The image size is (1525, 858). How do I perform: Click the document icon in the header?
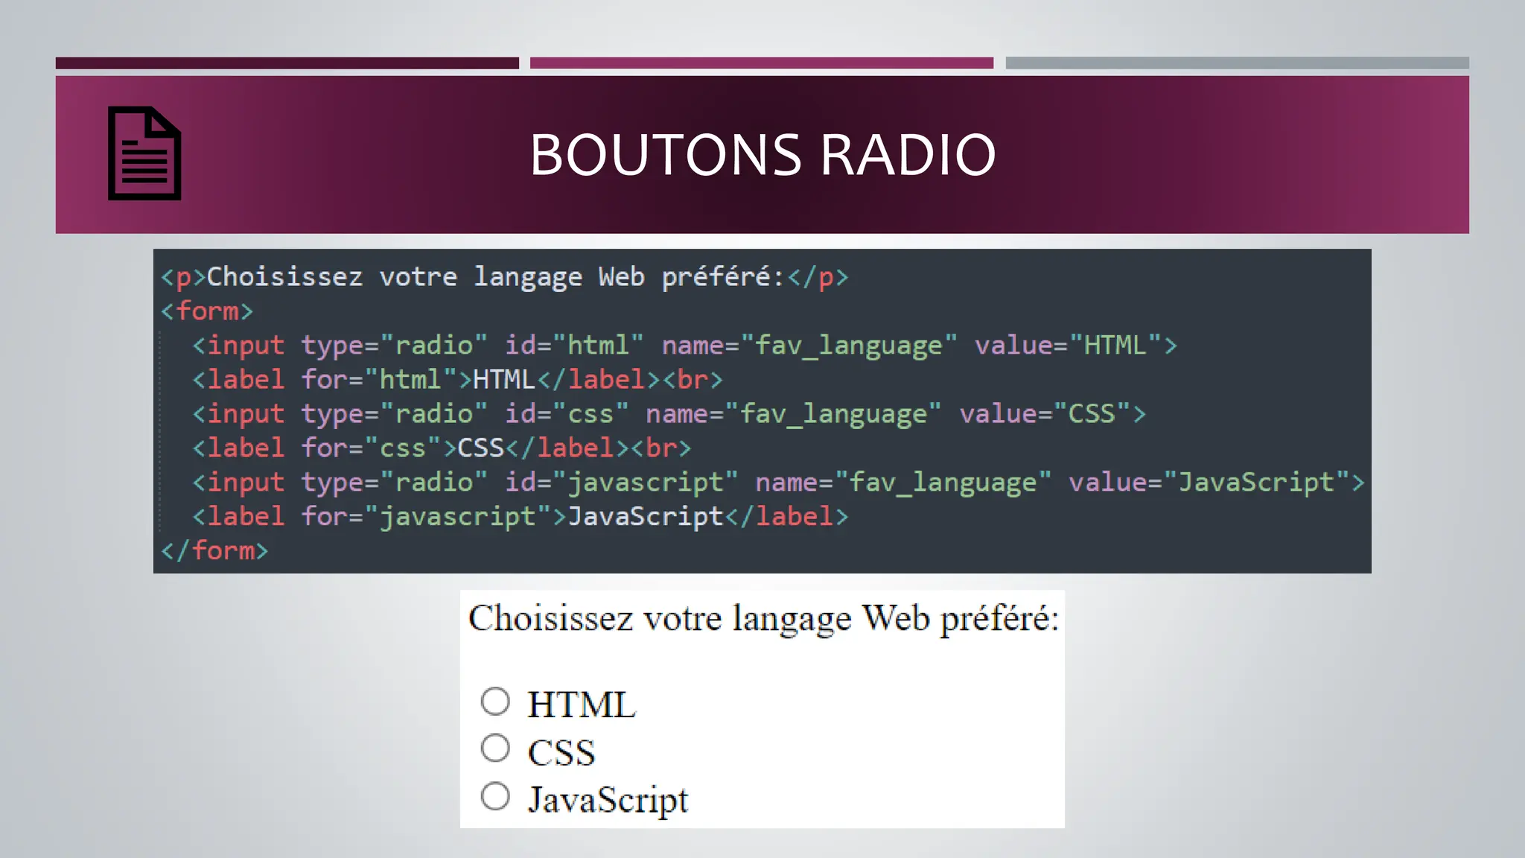(144, 153)
